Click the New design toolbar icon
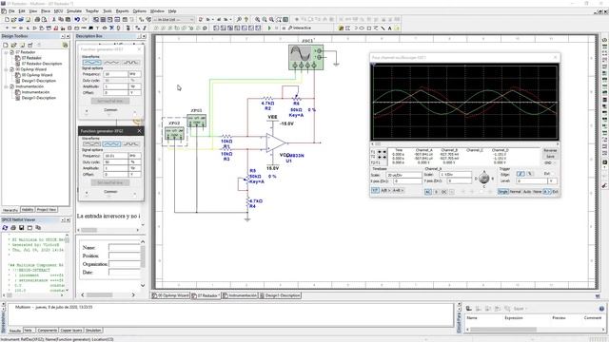The height and width of the screenshot is (342, 609). [x=7, y=19]
